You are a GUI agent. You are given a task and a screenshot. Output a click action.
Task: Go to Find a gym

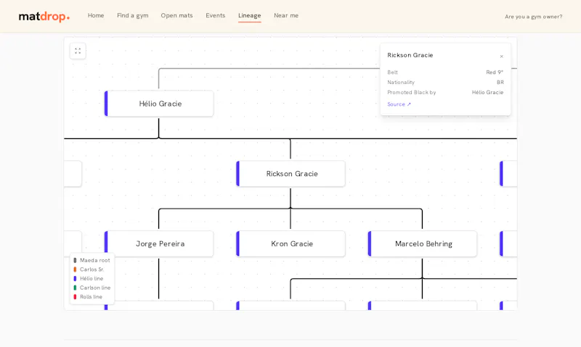133,15
